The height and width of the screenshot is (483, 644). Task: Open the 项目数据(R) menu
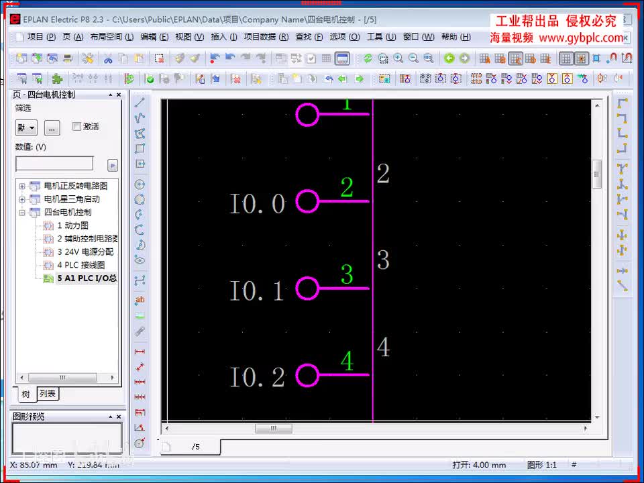click(266, 37)
